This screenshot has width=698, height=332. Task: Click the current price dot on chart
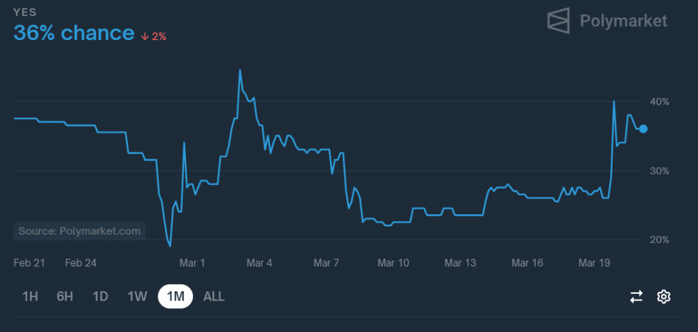click(x=643, y=129)
